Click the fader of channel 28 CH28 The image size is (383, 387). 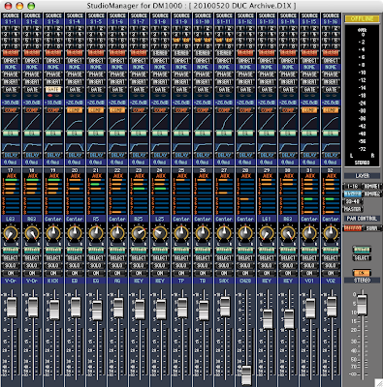(x=246, y=374)
